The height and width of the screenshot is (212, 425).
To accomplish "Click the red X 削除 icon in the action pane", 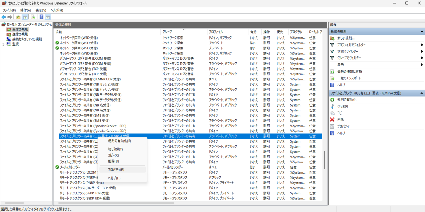I will pos(332,120).
